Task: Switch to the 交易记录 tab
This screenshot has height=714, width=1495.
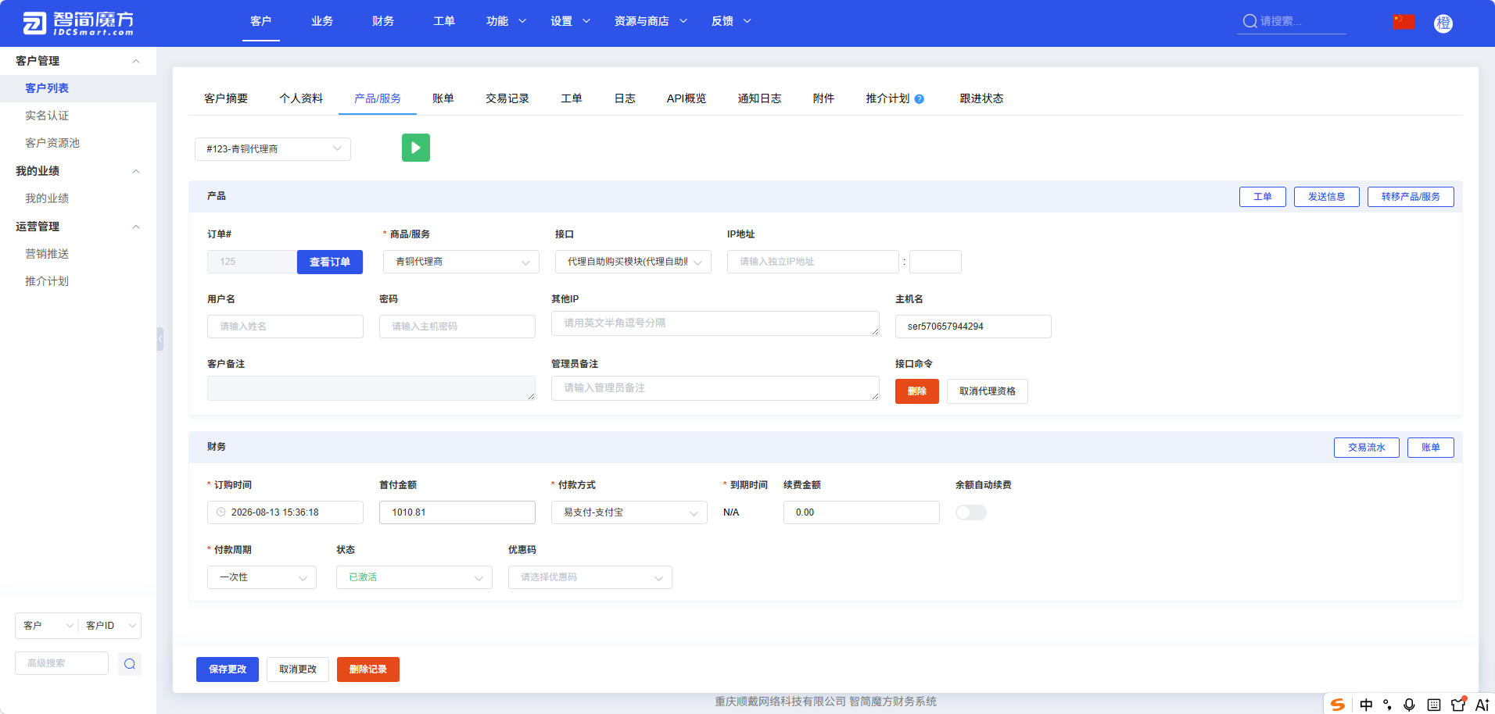Action: coord(507,98)
